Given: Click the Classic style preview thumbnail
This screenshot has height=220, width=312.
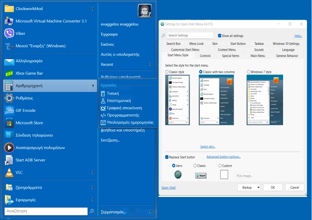Looking at the screenshot, I should point(177,100).
